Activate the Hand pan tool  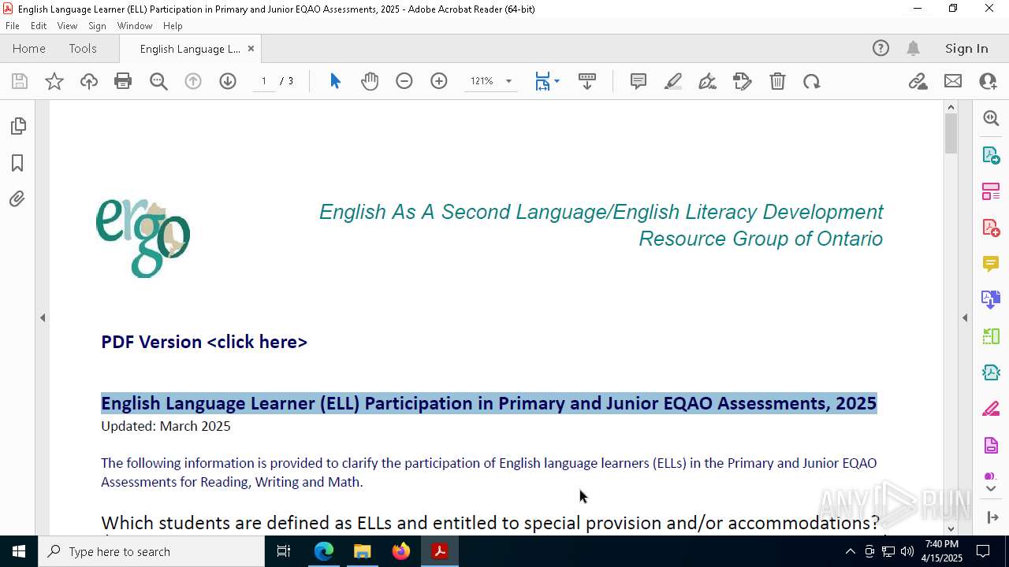370,81
